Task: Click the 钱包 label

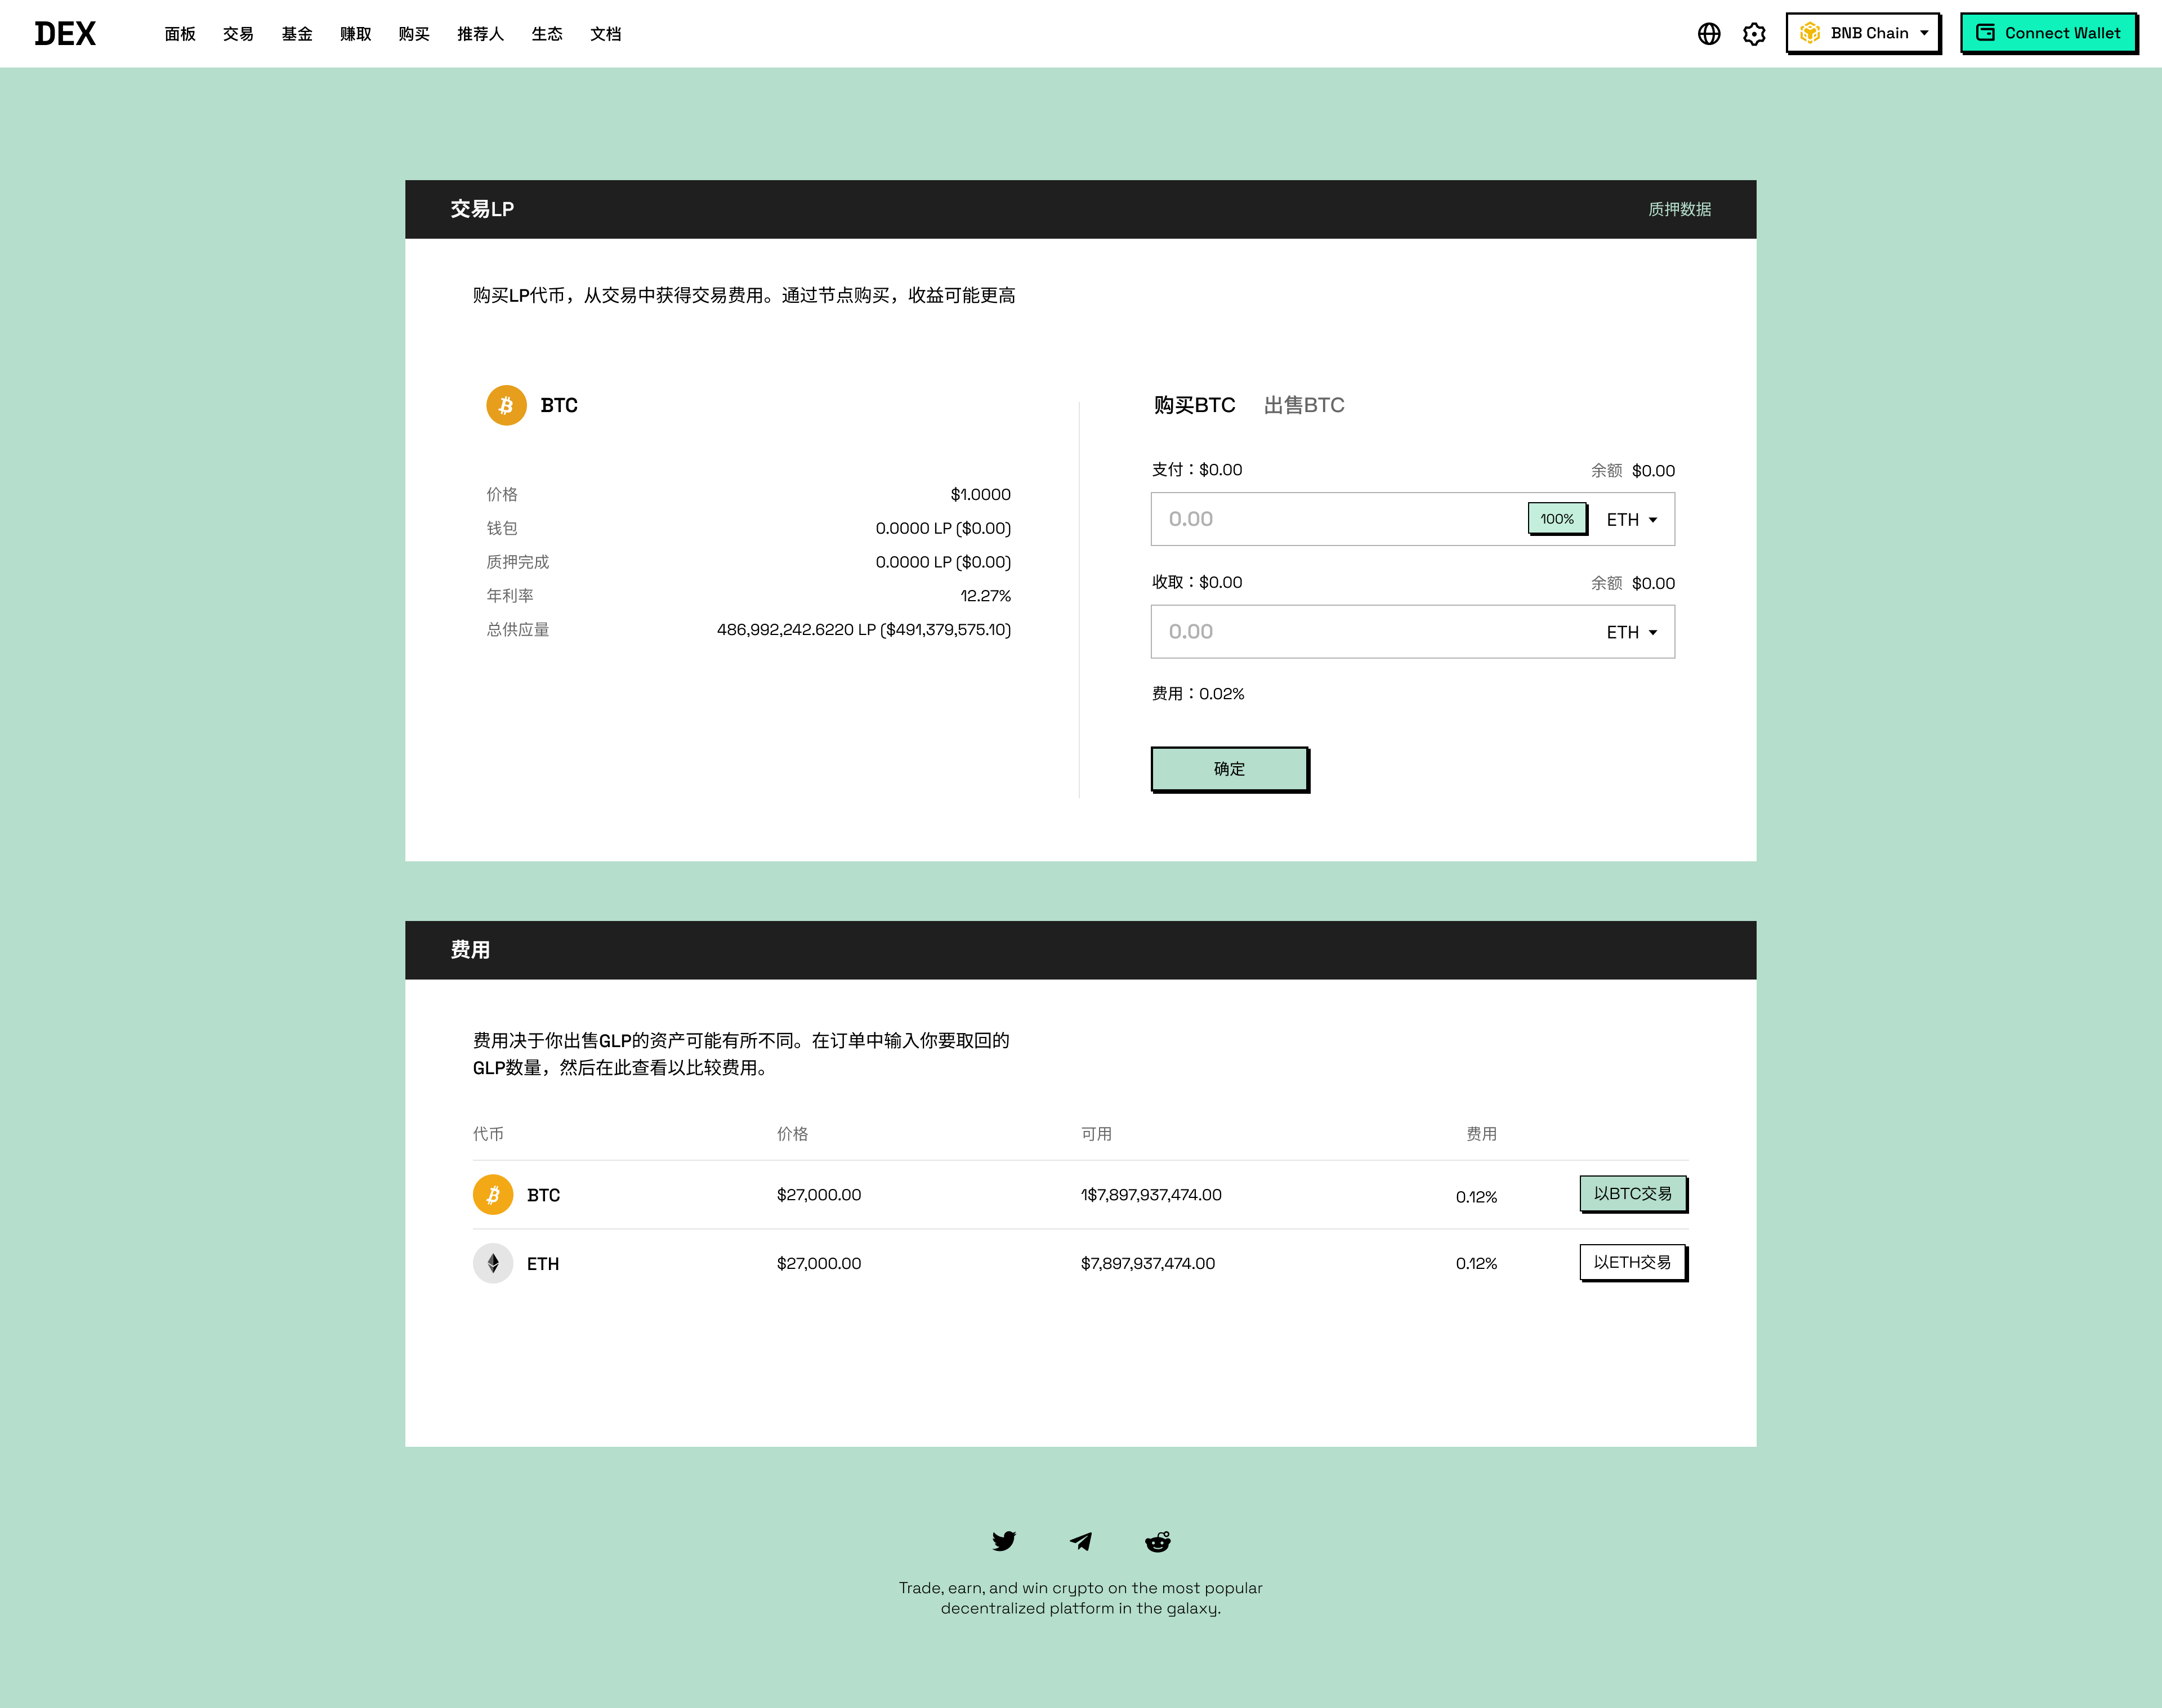Action: click(x=502, y=528)
